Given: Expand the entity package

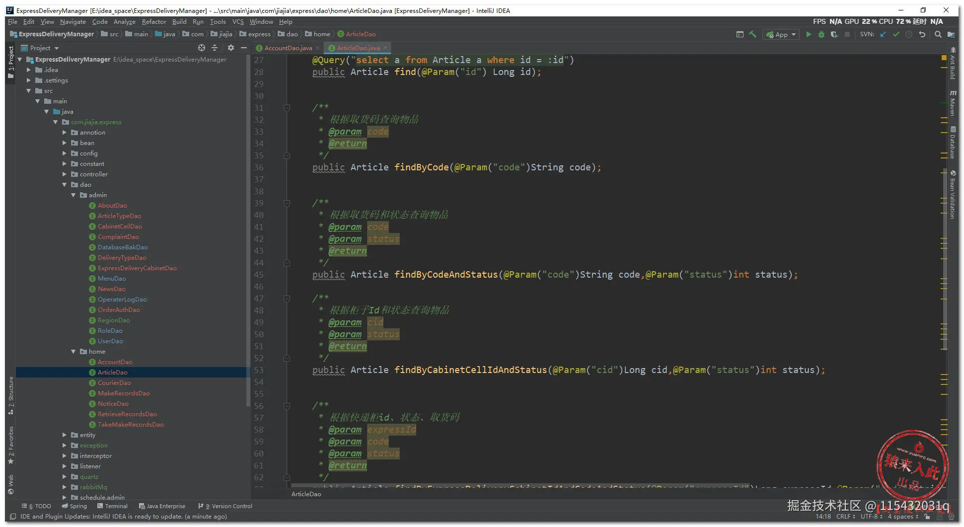Looking at the screenshot, I should [x=65, y=435].
